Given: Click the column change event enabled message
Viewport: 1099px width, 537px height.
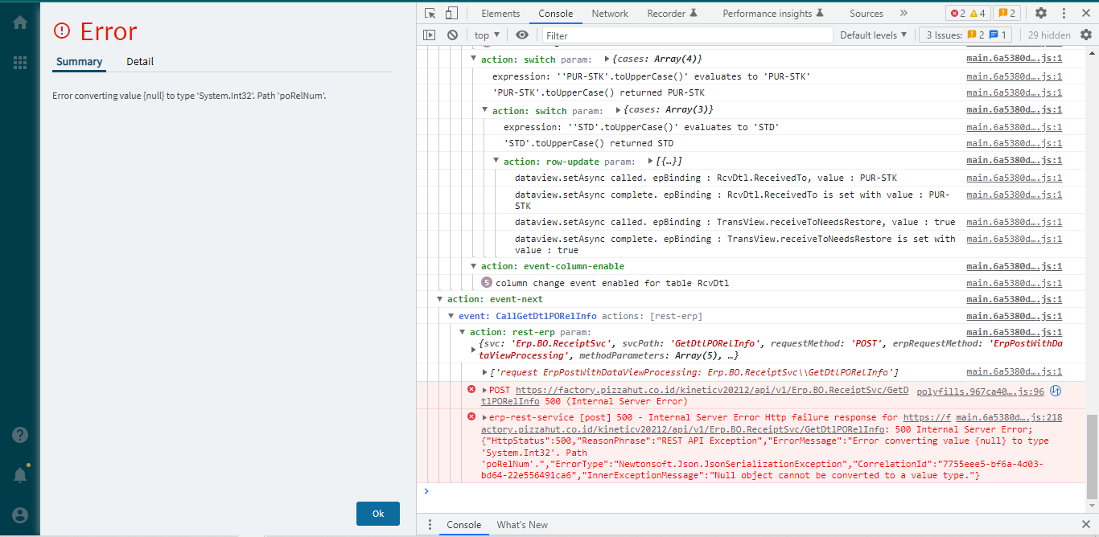Looking at the screenshot, I should 611,283.
